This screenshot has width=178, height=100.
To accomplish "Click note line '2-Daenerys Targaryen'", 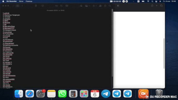I will [x=11, y=15].
